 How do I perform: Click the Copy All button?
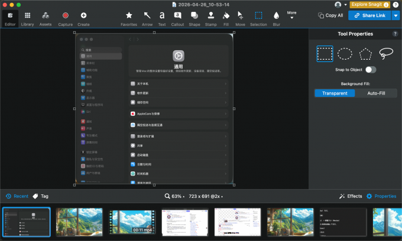(x=330, y=15)
